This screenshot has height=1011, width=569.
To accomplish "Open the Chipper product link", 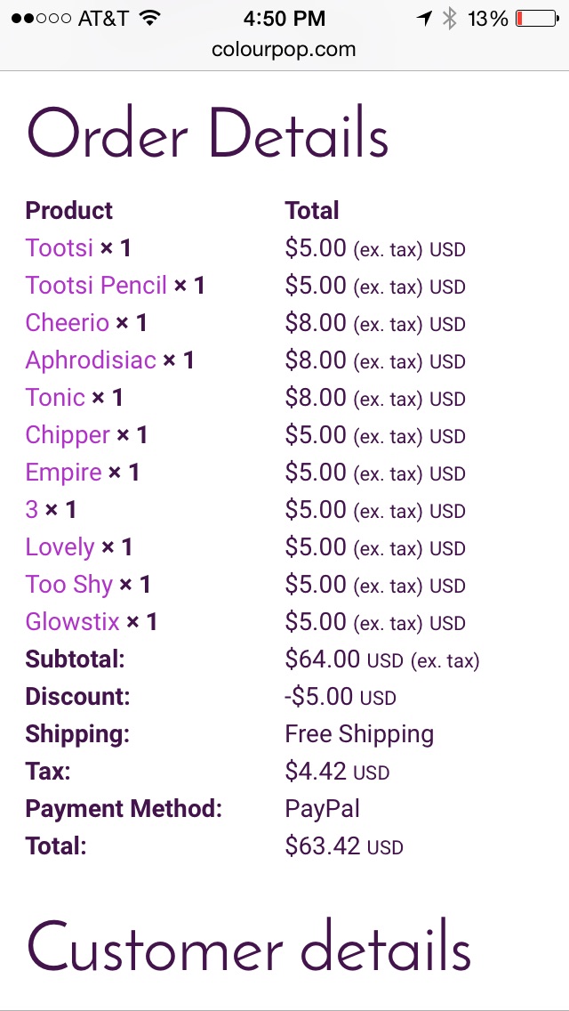I will coord(68,435).
